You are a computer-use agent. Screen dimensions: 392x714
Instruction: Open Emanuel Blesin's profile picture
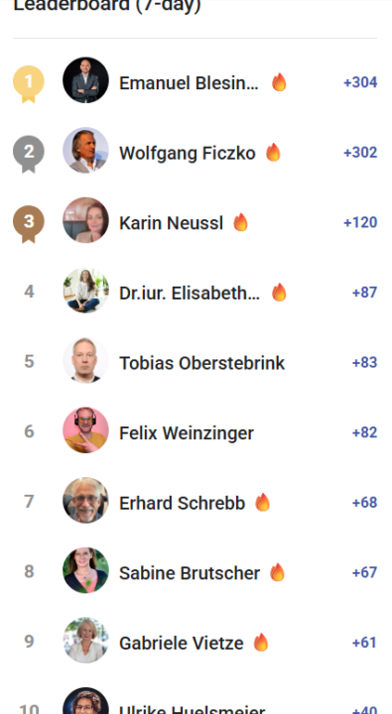(85, 80)
